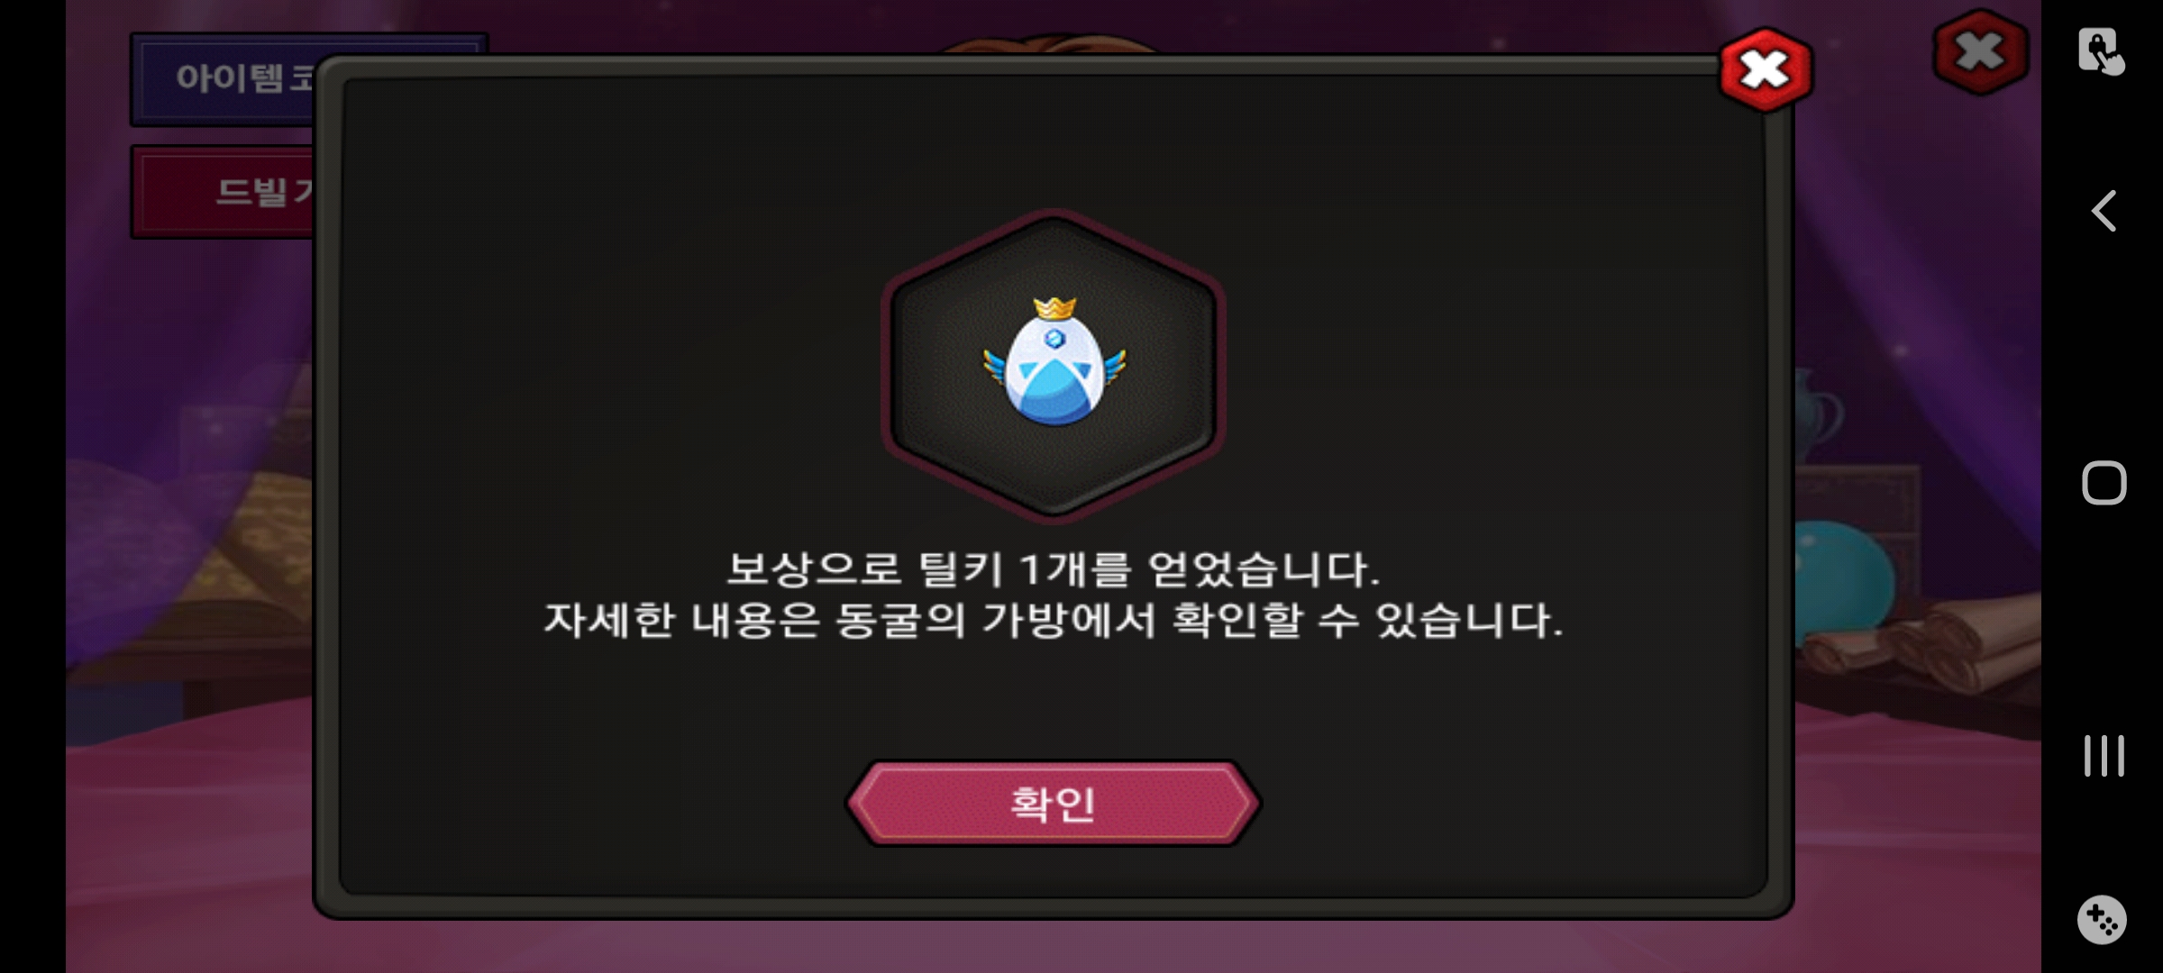Tap the teal crystal ball in background

(x=1843, y=577)
